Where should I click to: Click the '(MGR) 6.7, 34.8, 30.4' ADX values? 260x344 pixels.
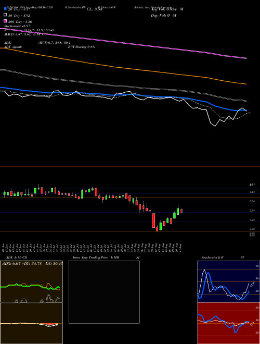pos(54,43)
